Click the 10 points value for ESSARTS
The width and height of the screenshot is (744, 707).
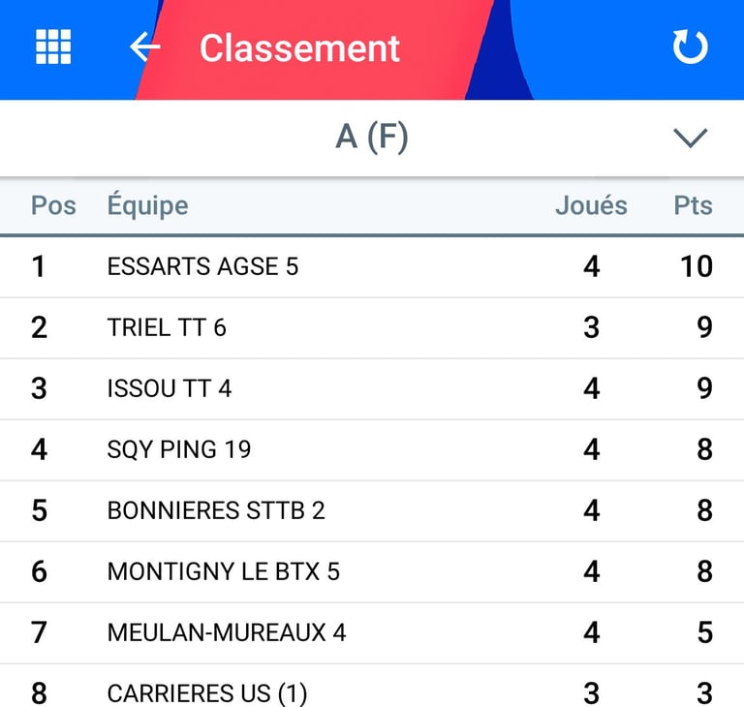[x=696, y=266]
